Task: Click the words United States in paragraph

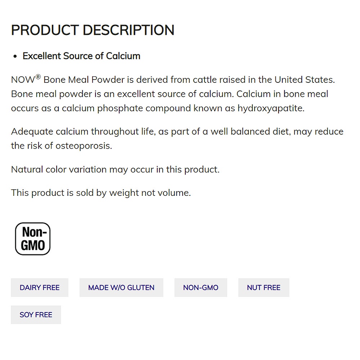Action: [x=304, y=80]
